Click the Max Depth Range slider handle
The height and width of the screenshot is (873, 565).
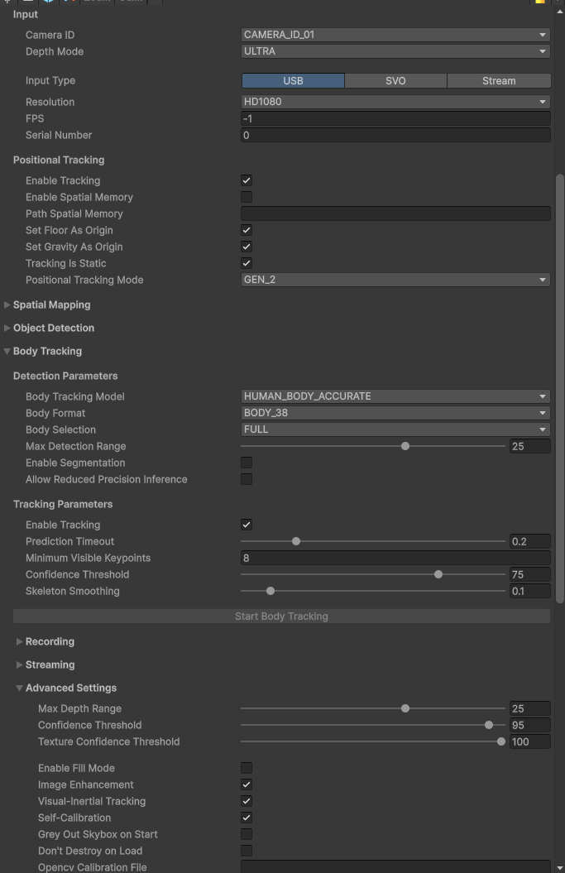pos(405,708)
